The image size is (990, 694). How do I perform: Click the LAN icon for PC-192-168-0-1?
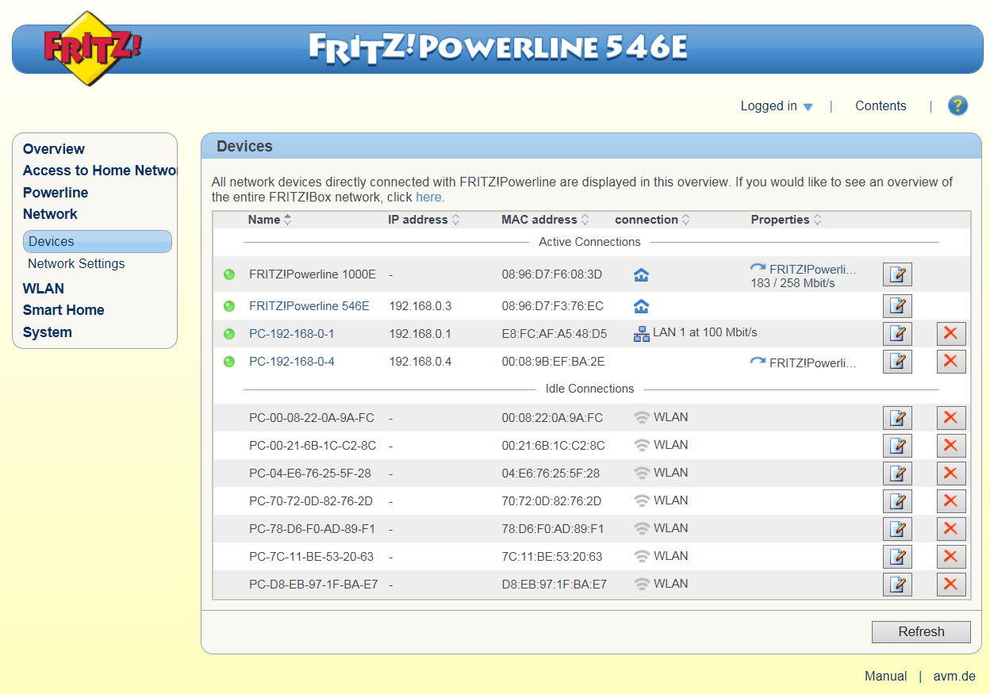pos(641,334)
